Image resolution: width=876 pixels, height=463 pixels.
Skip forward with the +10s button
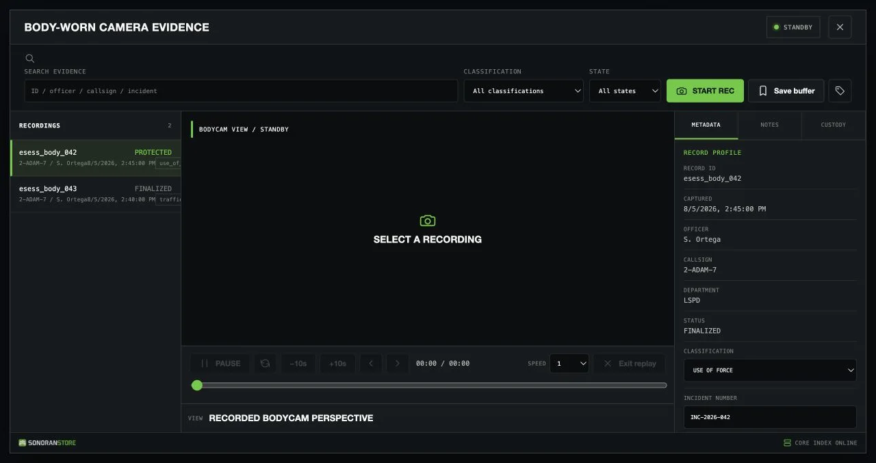[337, 364]
